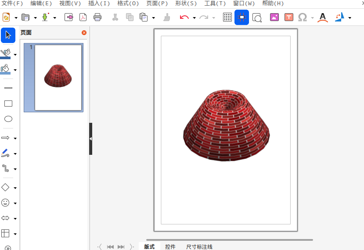
Task: Select the straight Line tool
Action: [8, 88]
